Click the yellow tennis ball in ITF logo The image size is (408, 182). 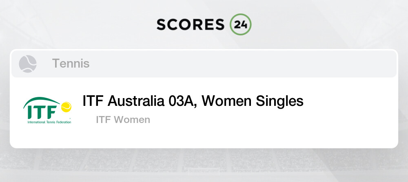pos(66,107)
